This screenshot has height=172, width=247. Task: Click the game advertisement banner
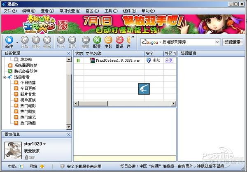click(123, 24)
